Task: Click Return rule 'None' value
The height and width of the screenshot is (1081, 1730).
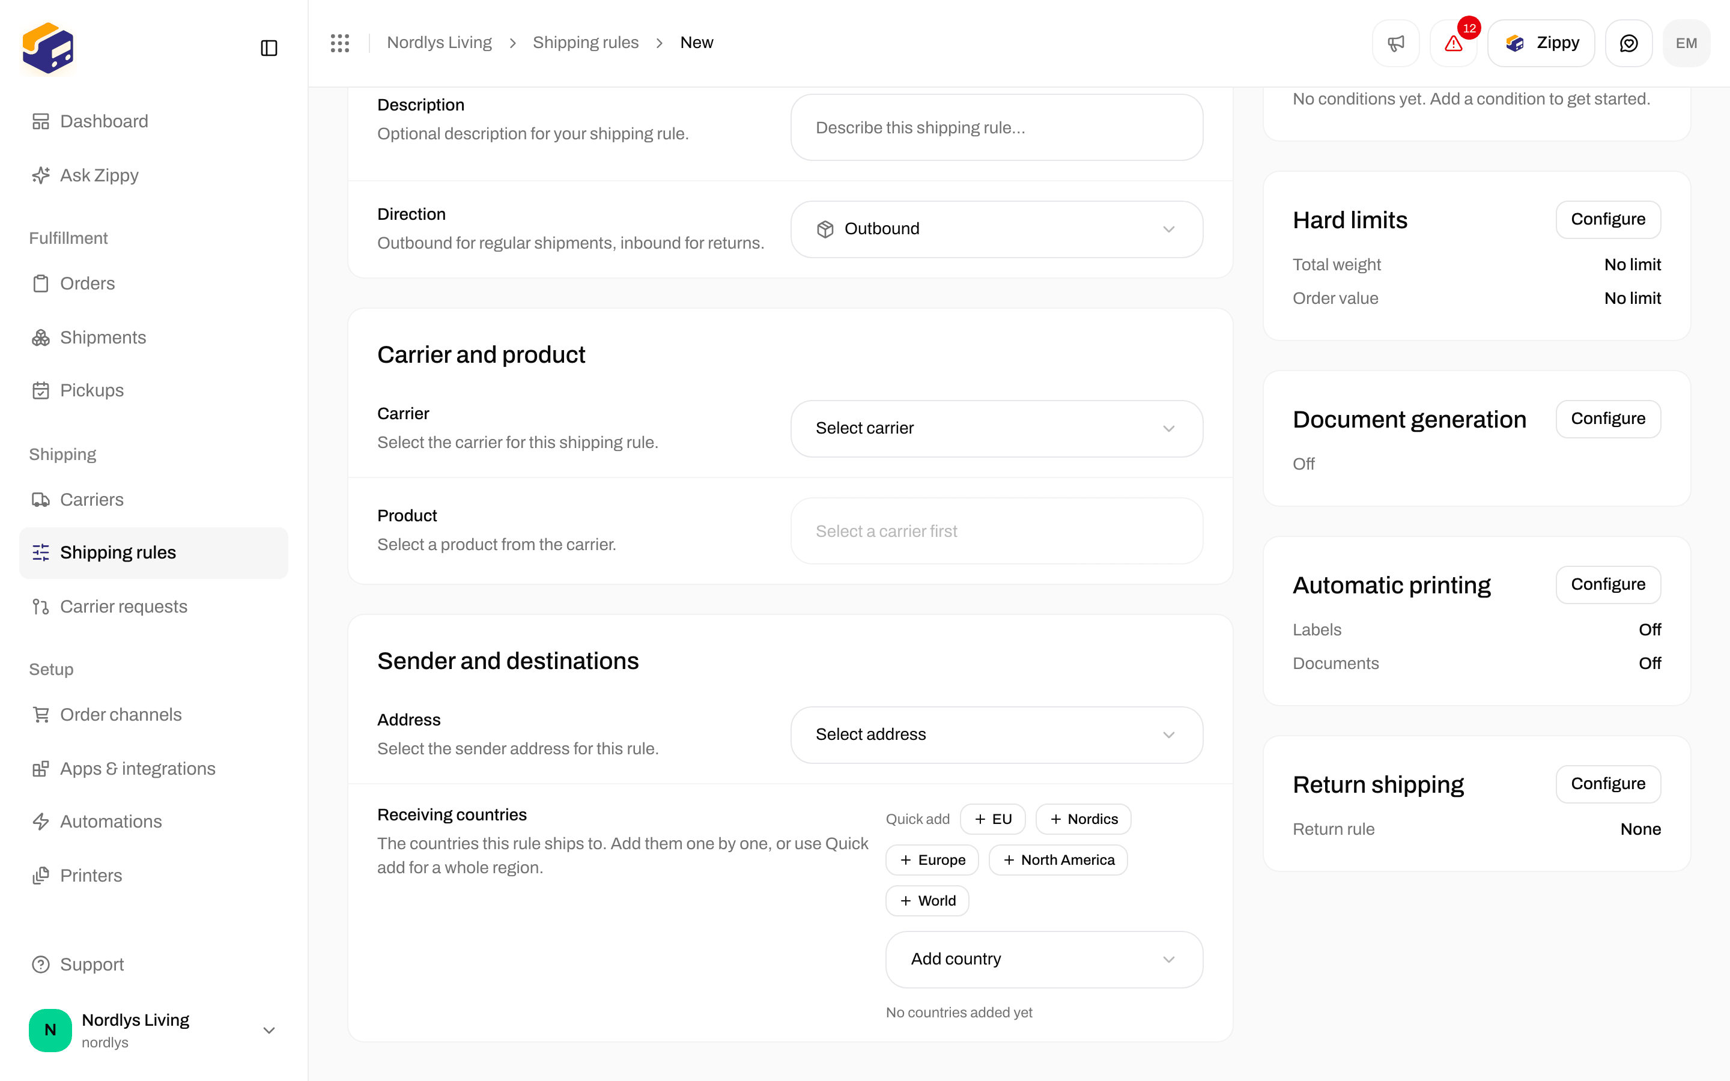Action: pos(1640,829)
